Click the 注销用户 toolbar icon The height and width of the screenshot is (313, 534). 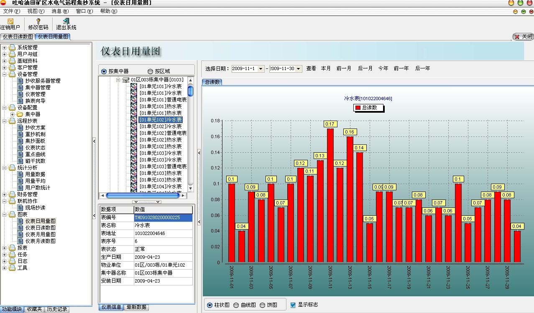pyautogui.click(x=10, y=21)
